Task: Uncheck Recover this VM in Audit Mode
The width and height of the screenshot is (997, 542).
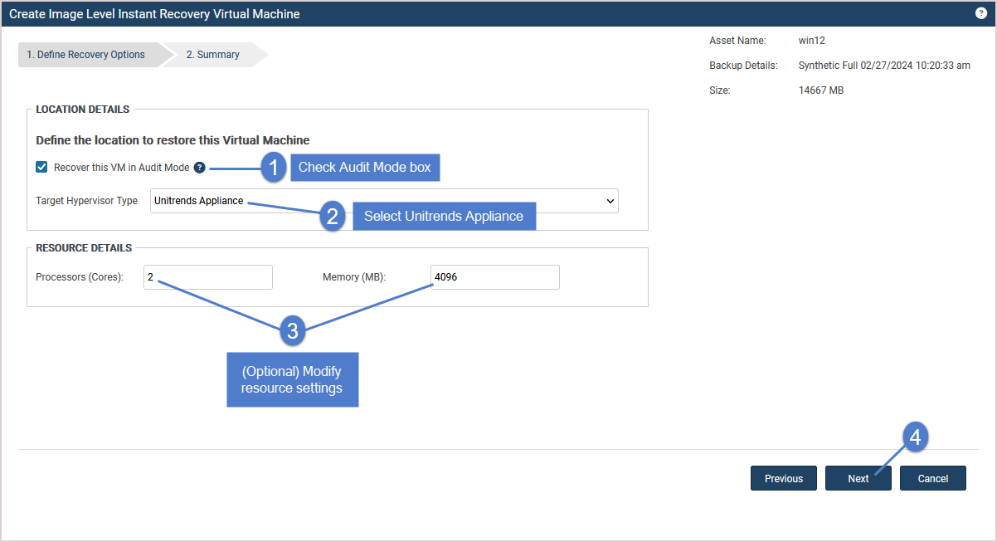Action: coord(42,167)
